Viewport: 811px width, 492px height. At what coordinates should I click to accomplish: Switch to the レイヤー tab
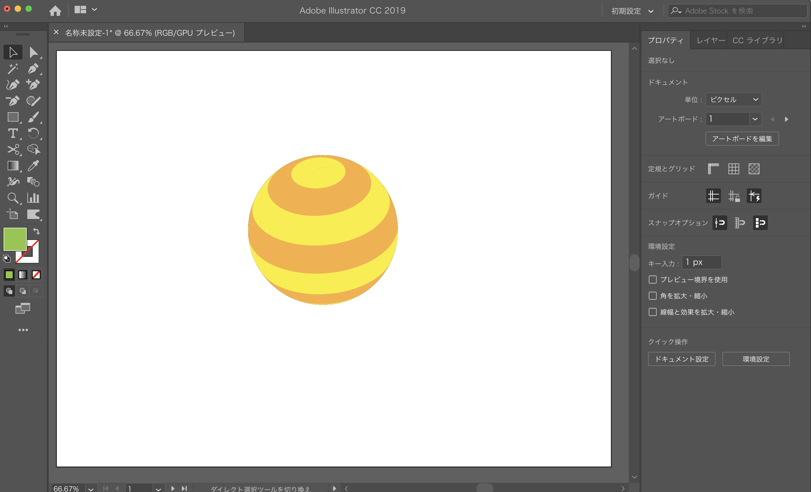tap(710, 39)
